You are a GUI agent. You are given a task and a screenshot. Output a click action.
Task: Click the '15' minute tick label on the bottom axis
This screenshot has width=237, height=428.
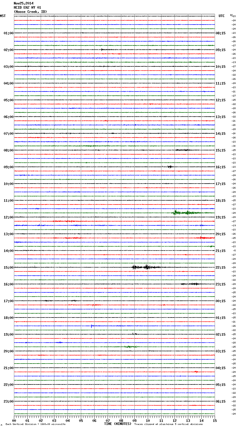[x=215, y=420]
